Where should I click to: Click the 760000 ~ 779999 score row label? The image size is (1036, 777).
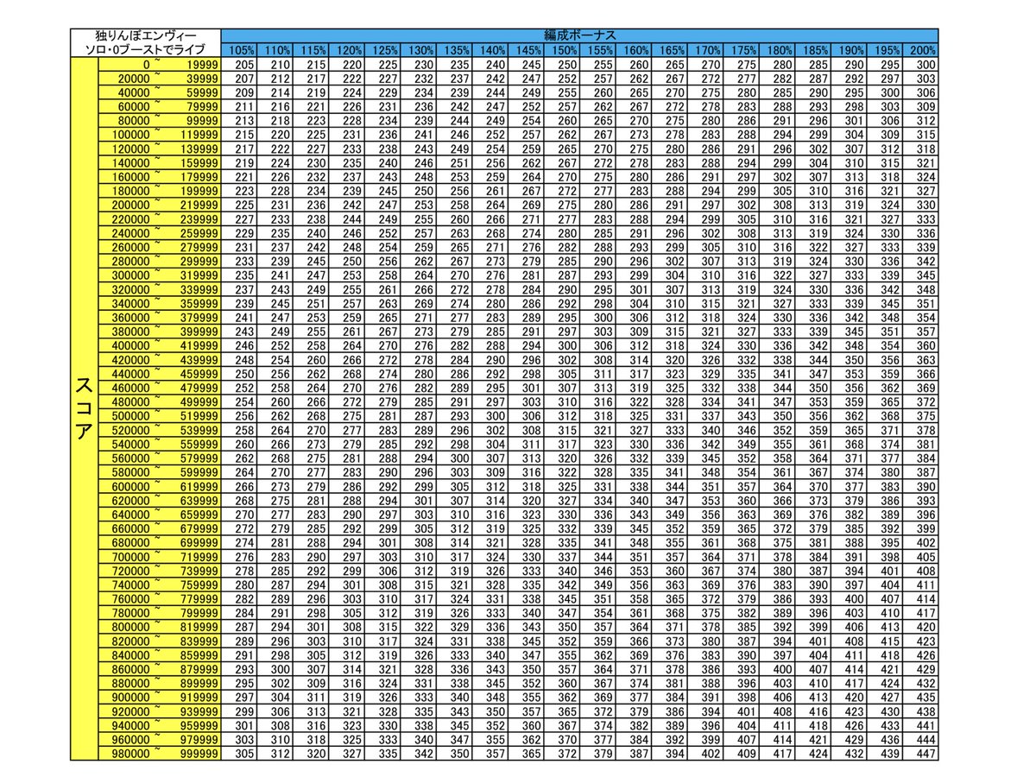click(x=158, y=599)
